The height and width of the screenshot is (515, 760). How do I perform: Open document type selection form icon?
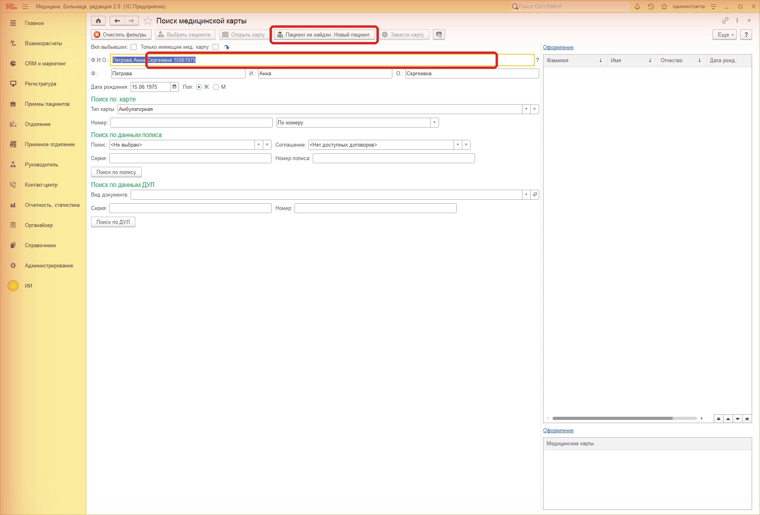point(535,195)
